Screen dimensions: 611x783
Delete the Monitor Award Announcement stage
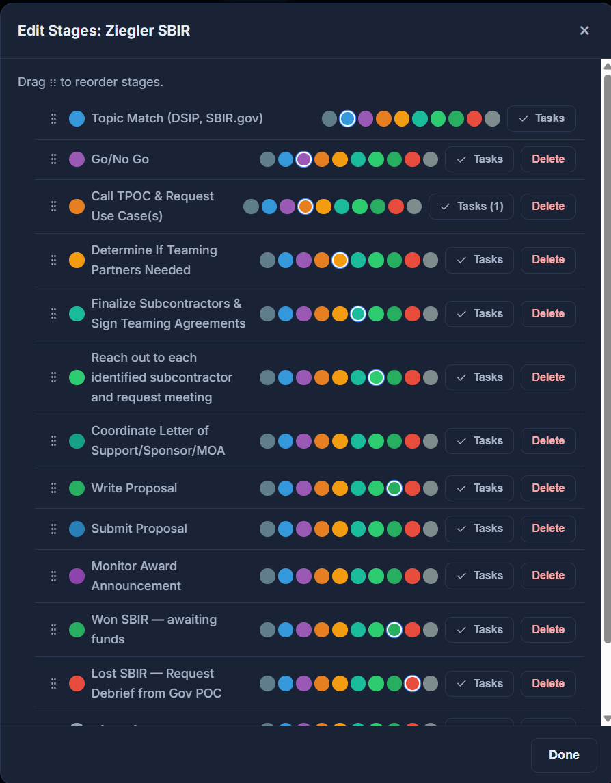(x=548, y=575)
